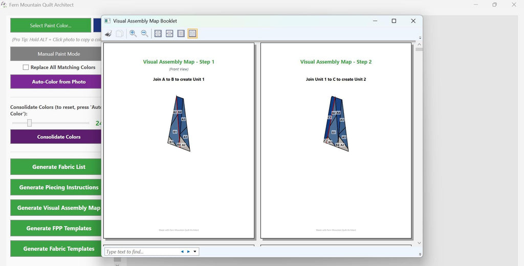This screenshot has width=524, height=266.
Task: Close the Visual Assembly Map Booklet window
Action: point(413,21)
